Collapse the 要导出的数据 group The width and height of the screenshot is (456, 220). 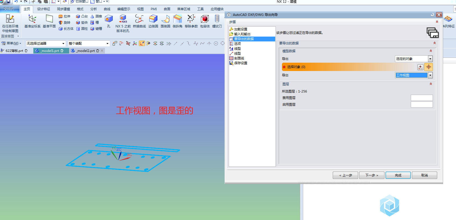434,43
